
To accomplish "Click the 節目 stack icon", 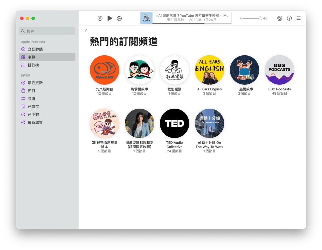I will point(23,91).
